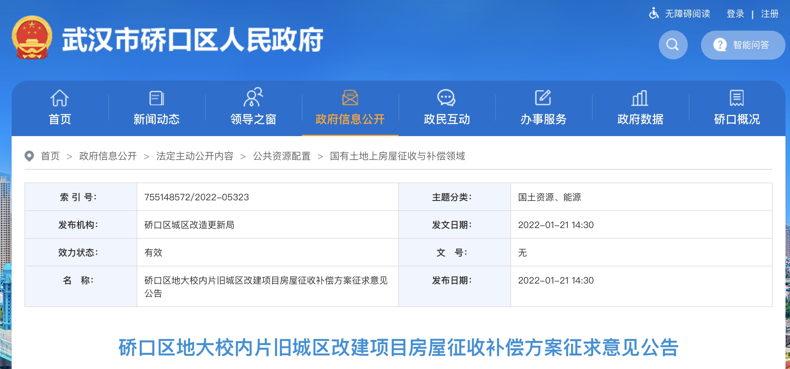
Task: Click the 国土资源、能源 category value
Action: pos(549,197)
